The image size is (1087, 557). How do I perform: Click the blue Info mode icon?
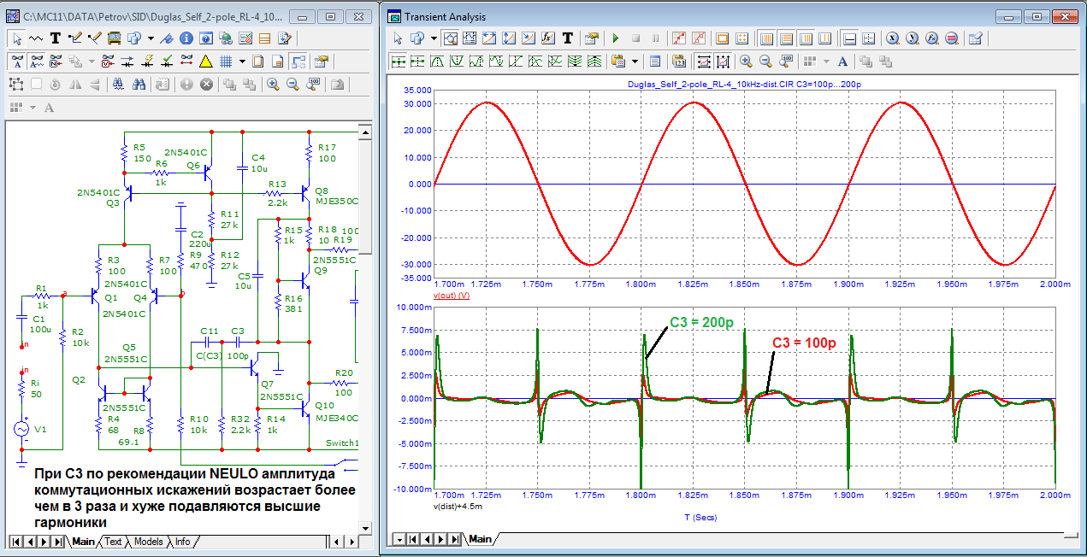[186, 38]
